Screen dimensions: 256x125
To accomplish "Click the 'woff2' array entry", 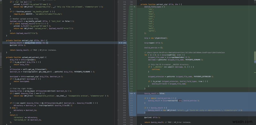I will pos(152,31).
